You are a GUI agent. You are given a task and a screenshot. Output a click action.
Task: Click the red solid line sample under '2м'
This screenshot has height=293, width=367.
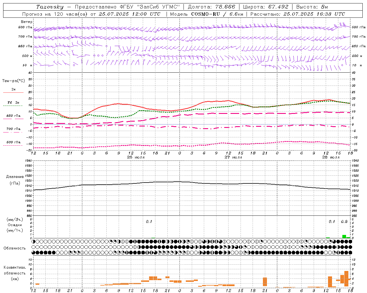[x=13, y=93]
